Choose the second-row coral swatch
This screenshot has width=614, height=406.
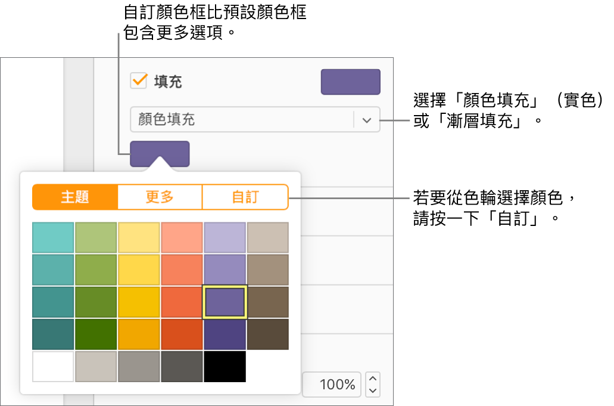point(182,269)
